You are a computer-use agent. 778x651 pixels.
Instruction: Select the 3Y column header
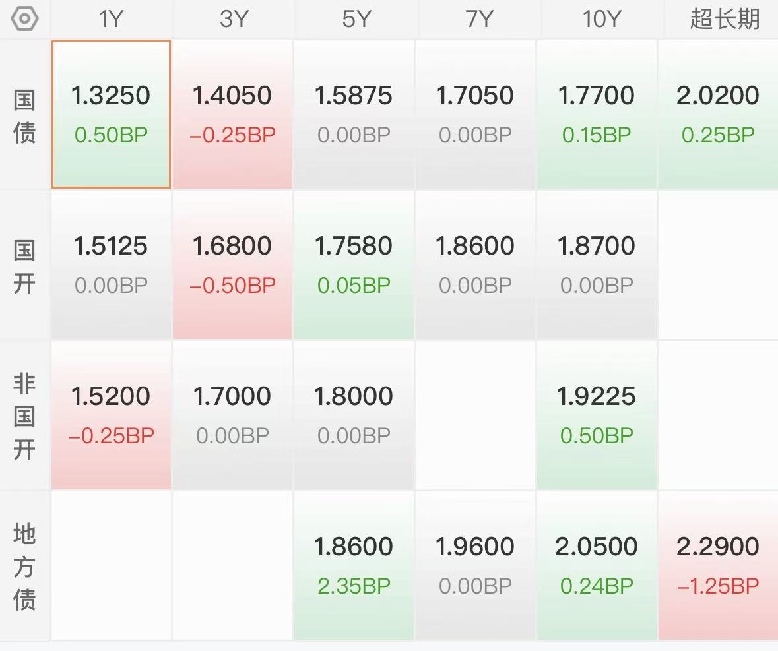(x=233, y=19)
